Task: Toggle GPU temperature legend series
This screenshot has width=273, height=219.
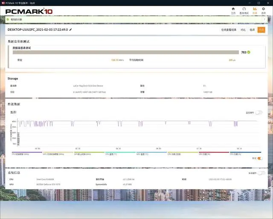Action: tap(151, 153)
